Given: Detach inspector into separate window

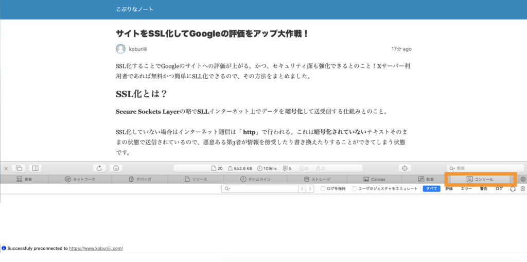Looking at the screenshot, I should (x=19, y=168).
